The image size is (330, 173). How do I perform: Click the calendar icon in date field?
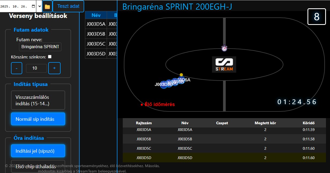[x=33, y=6]
